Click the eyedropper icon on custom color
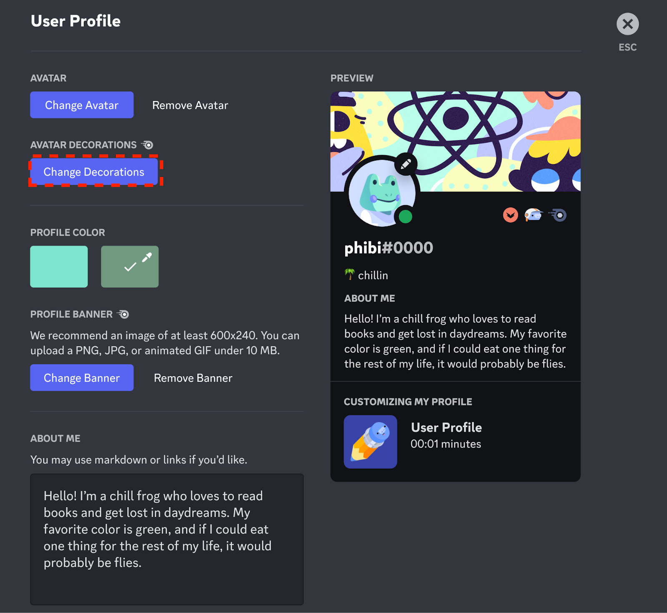667x613 pixels. point(147,258)
